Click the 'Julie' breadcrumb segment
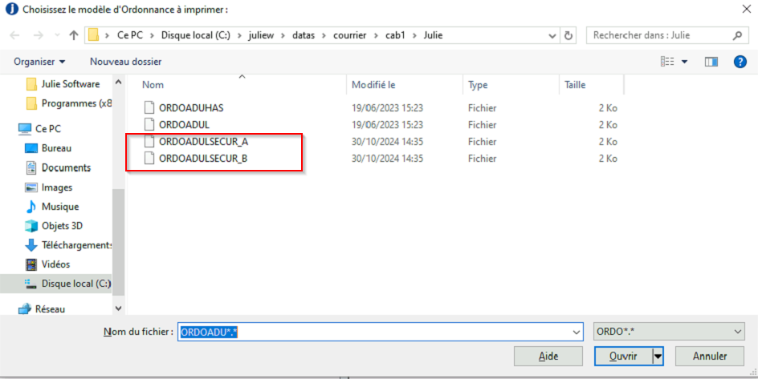758x379 pixels. click(433, 35)
